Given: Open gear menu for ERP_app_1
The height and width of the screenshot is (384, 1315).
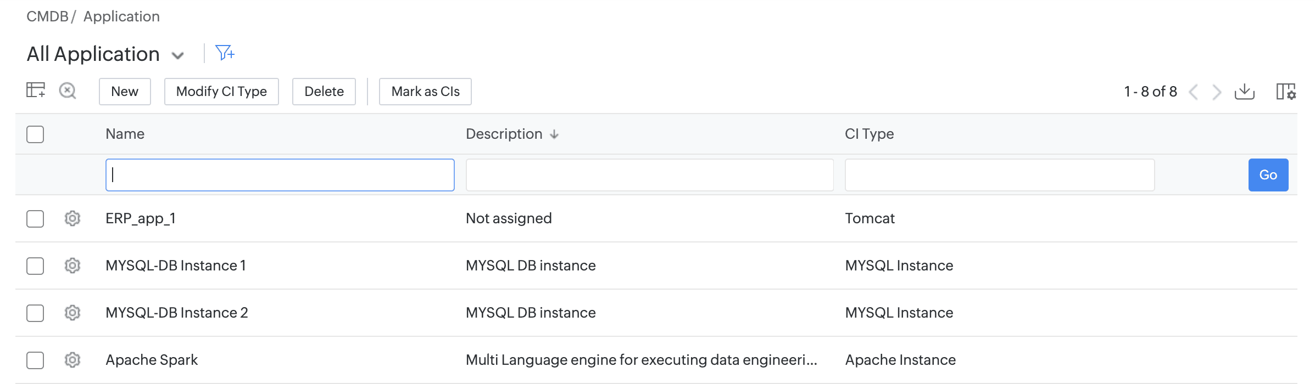Looking at the screenshot, I should (73, 218).
